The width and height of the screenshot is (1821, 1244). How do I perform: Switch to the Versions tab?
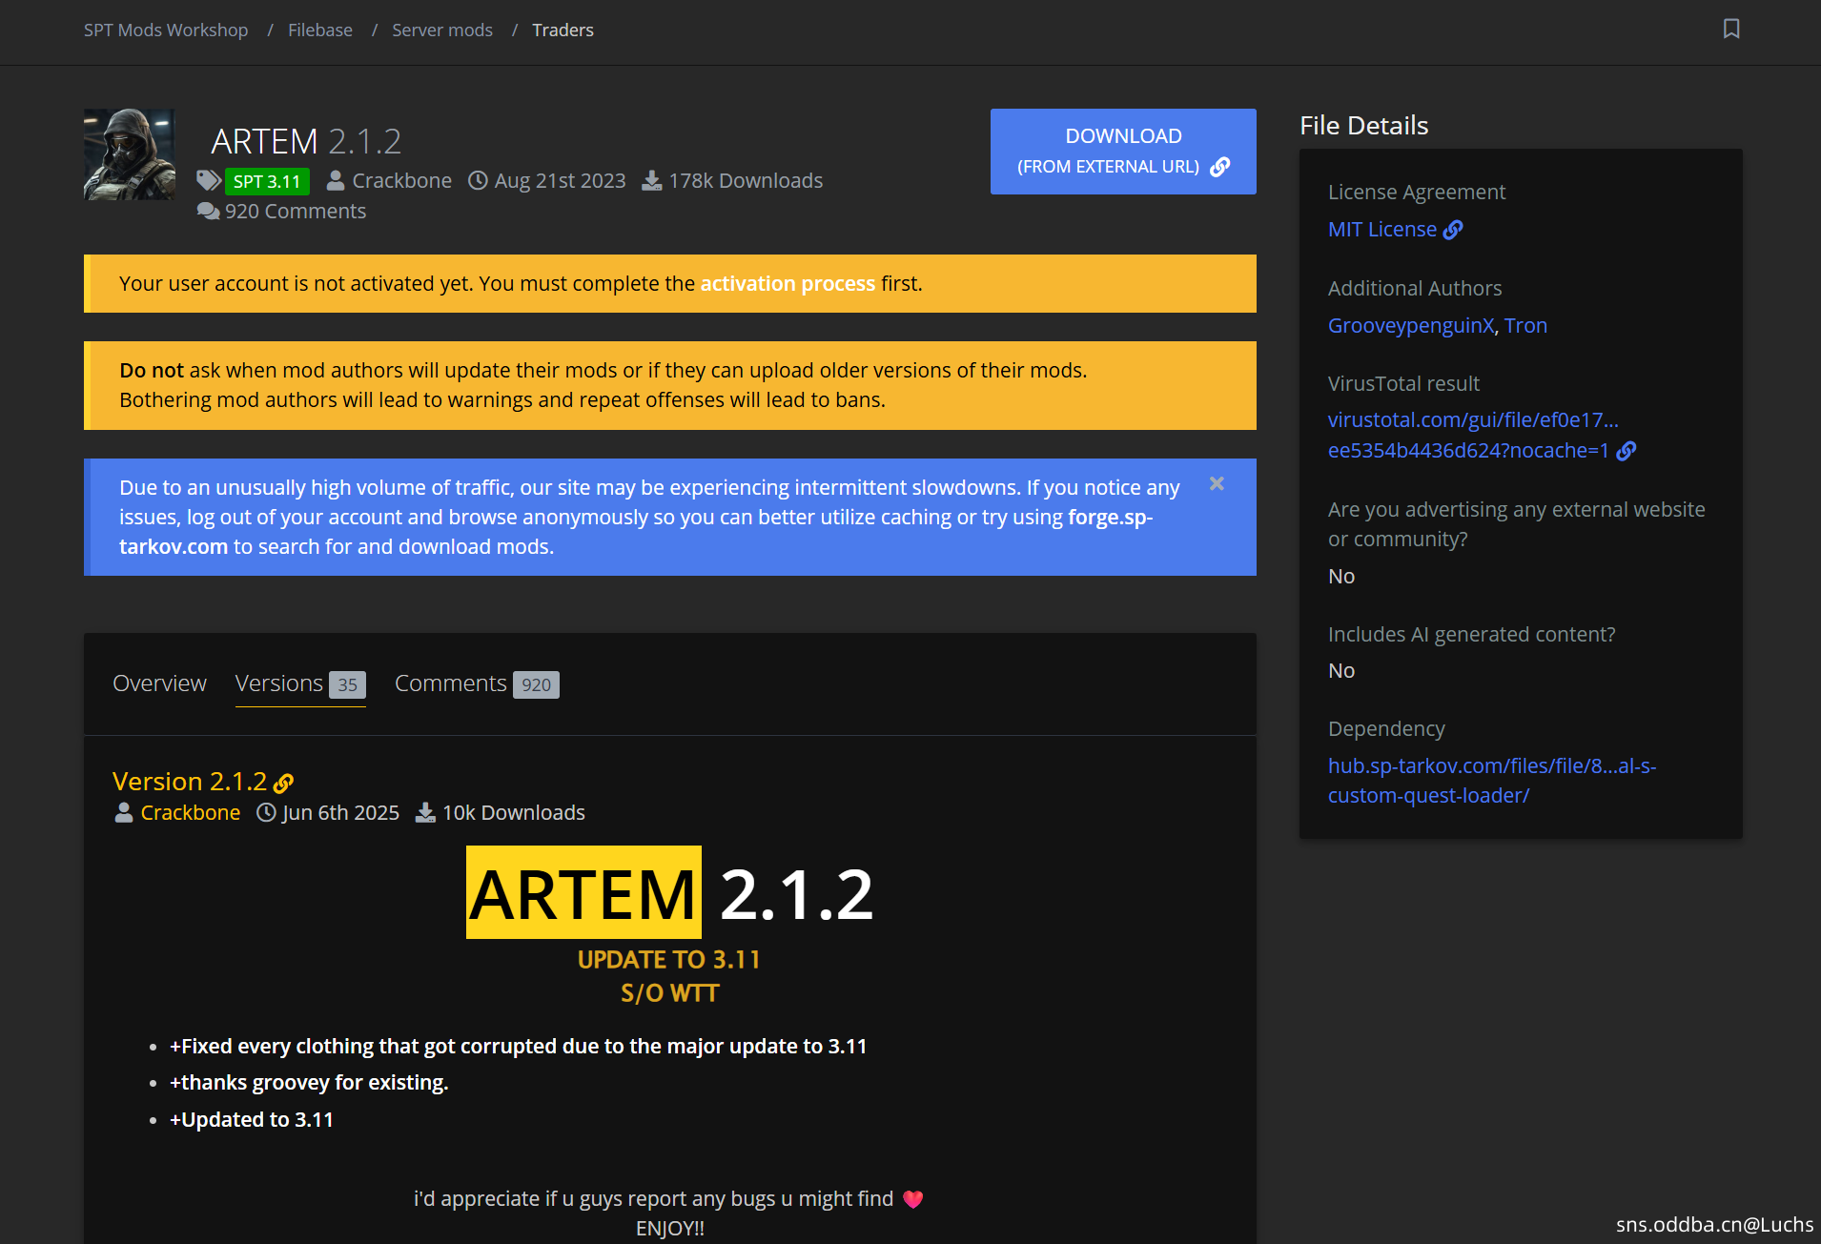coord(300,683)
